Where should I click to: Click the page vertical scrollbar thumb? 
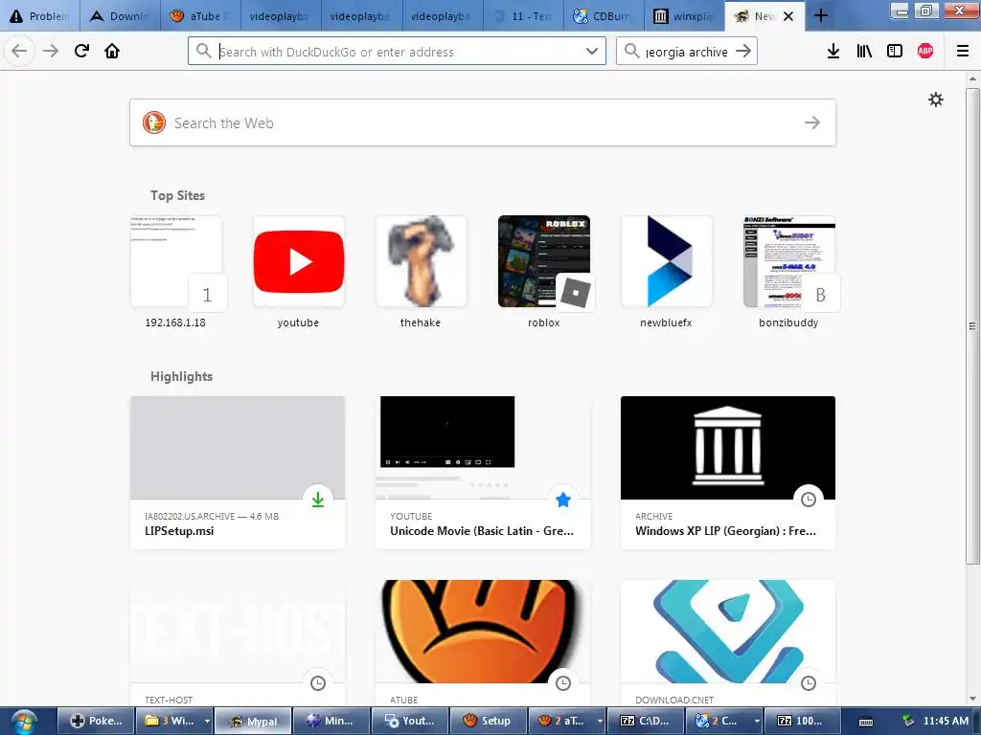(972, 325)
